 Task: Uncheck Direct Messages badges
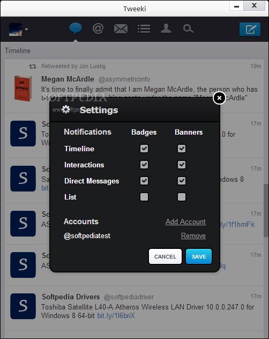pos(144,181)
